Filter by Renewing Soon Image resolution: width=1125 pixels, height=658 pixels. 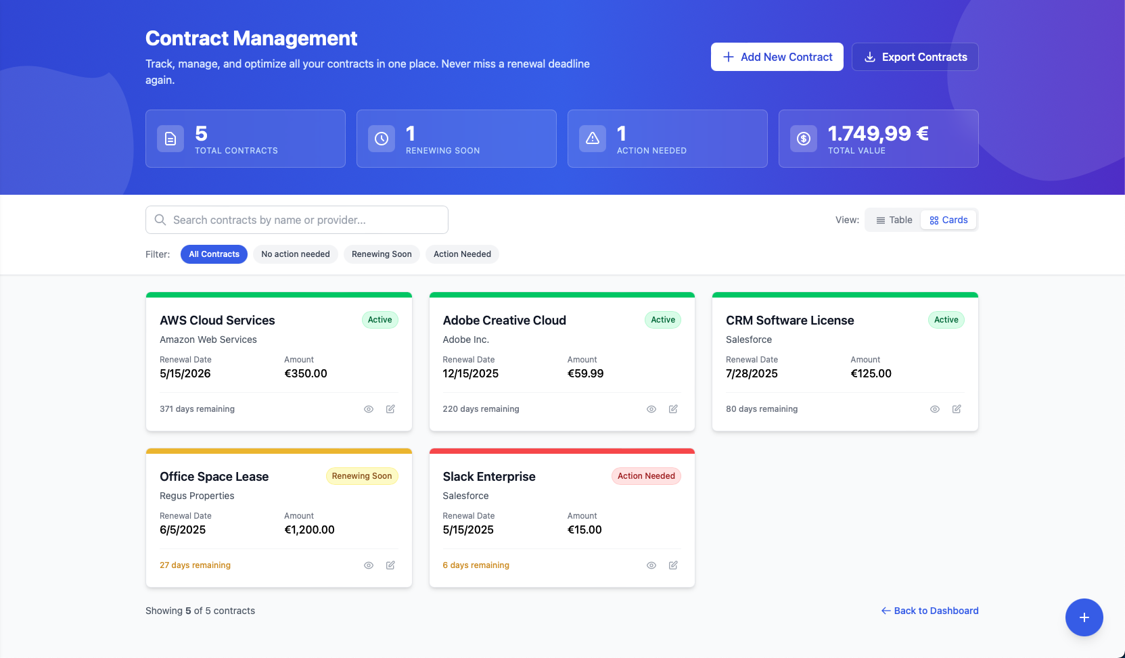(x=382, y=254)
